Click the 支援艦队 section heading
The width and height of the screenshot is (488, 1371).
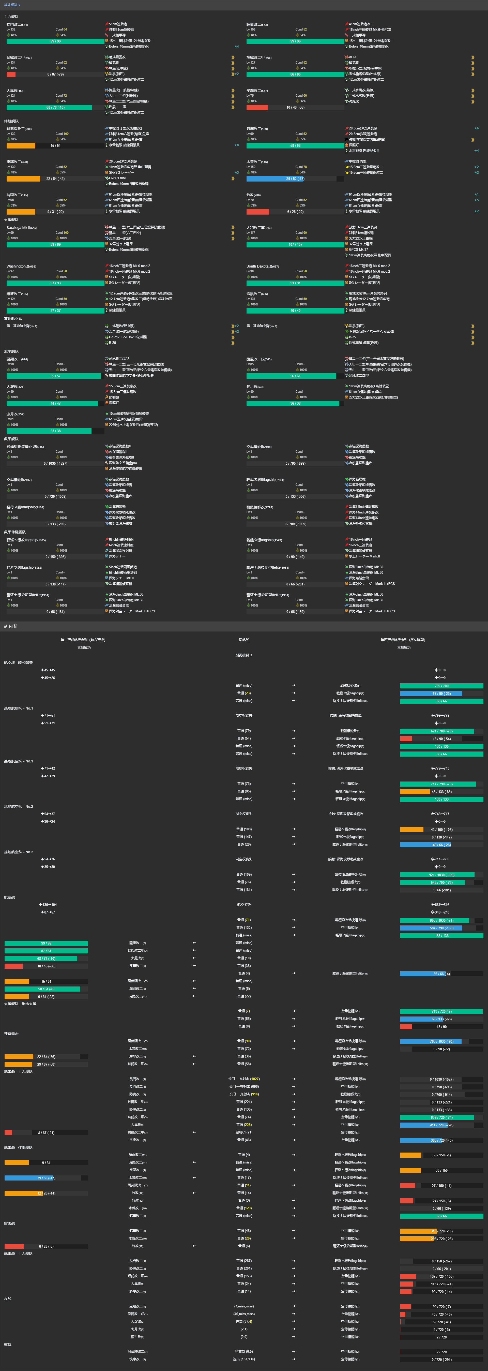[11, 220]
